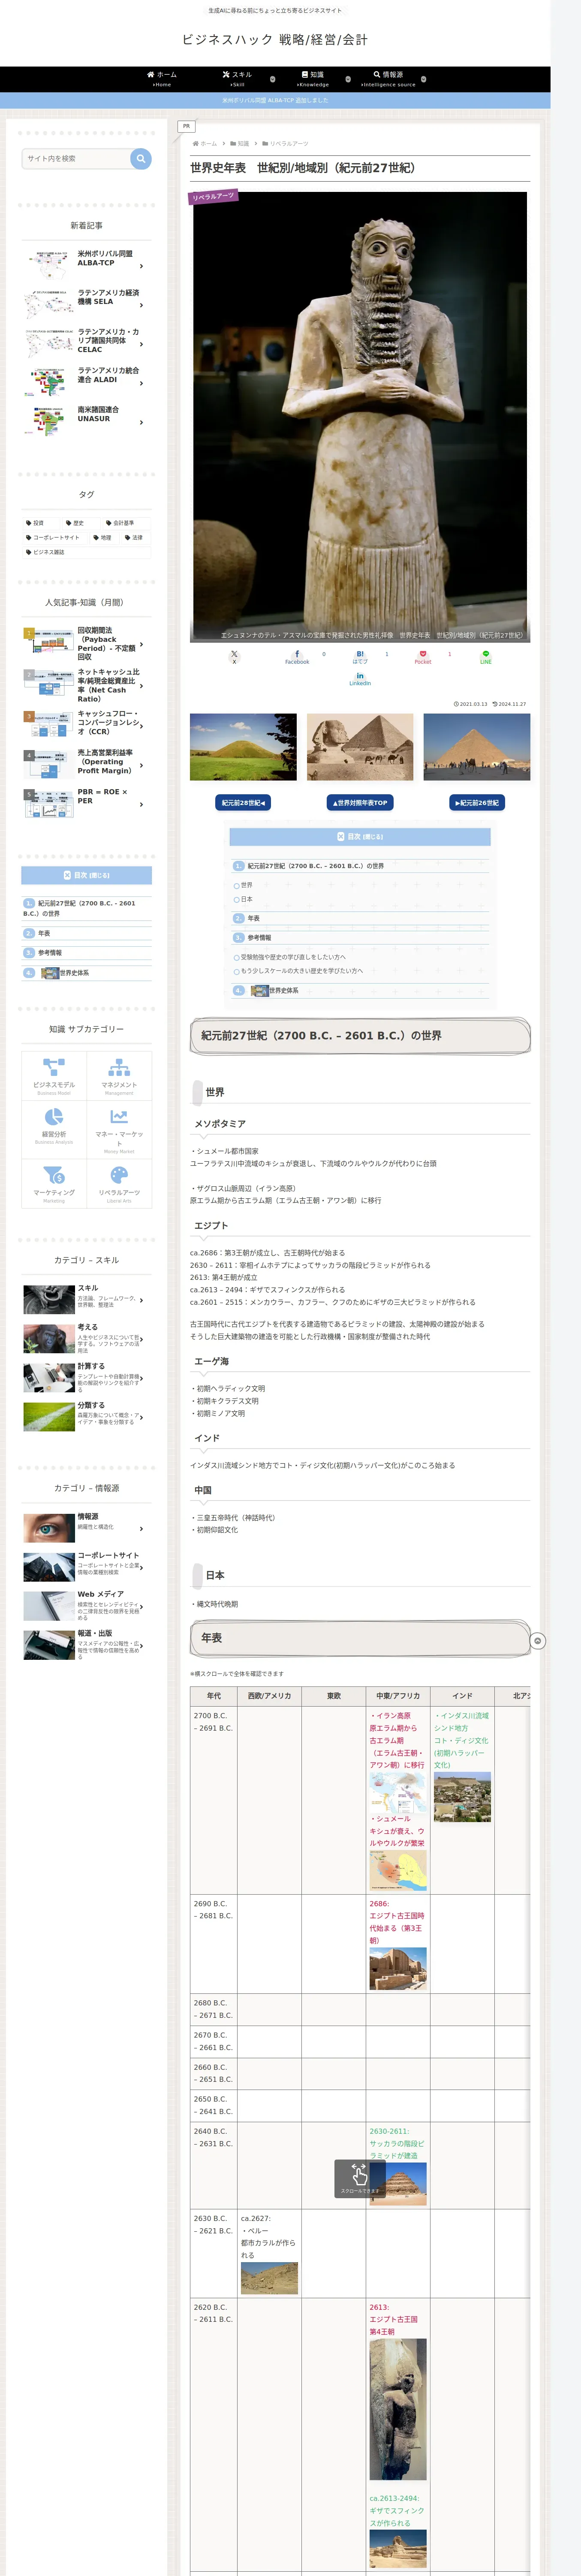Open the Sphinx and pyramid thumbnail
The image size is (581, 2576).
coord(359,747)
